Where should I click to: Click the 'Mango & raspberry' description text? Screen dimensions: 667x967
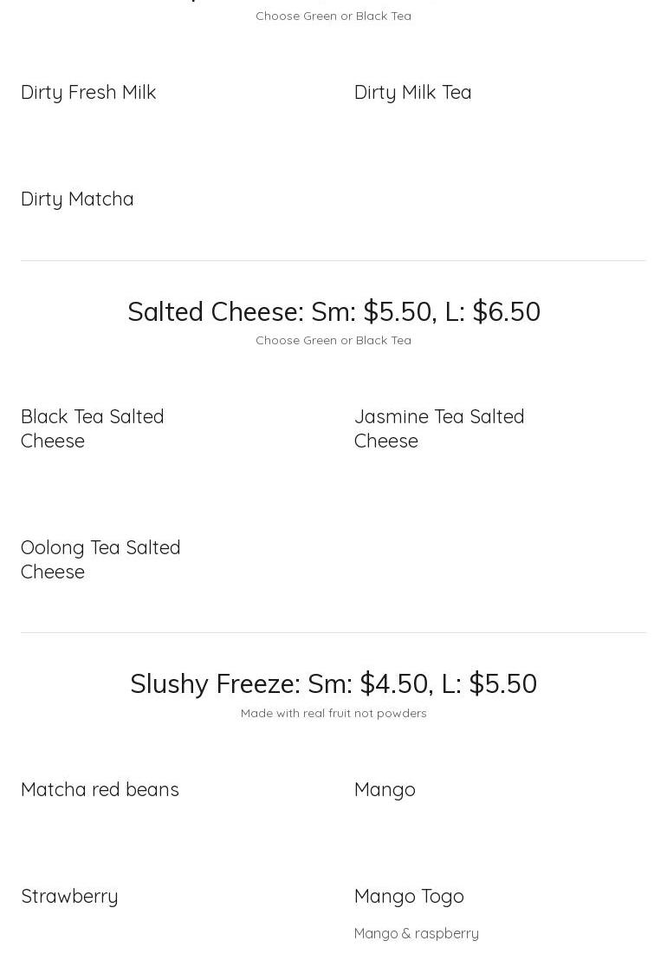pos(416,933)
